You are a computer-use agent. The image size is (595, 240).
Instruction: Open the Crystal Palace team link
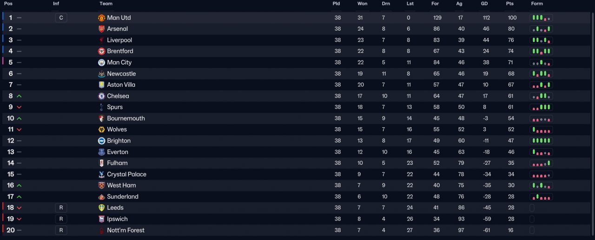point(126,174)
